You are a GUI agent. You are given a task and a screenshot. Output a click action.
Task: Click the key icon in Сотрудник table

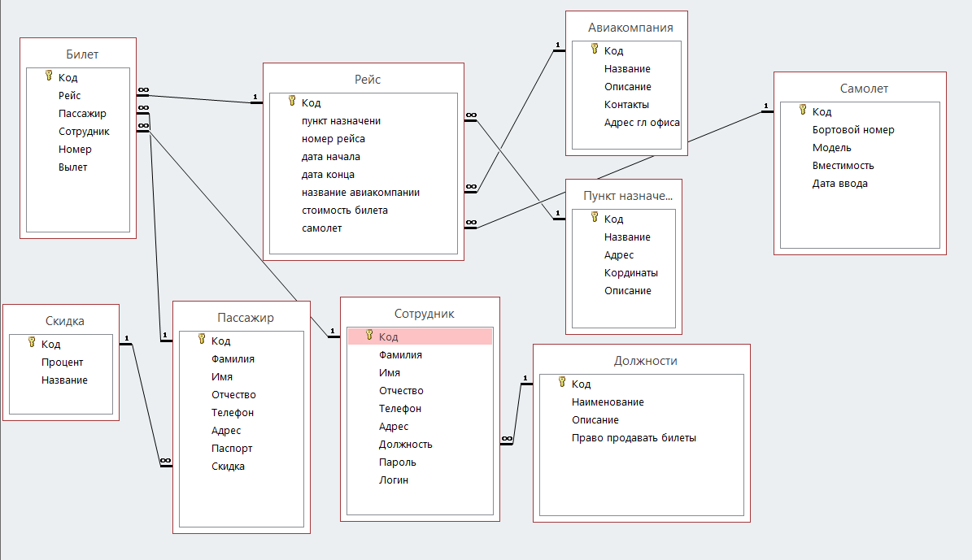coord(368,335)
